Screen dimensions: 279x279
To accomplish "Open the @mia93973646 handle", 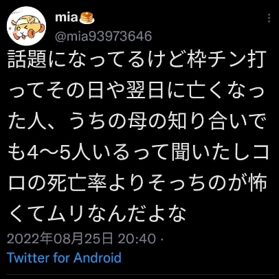I will (103, 36).
